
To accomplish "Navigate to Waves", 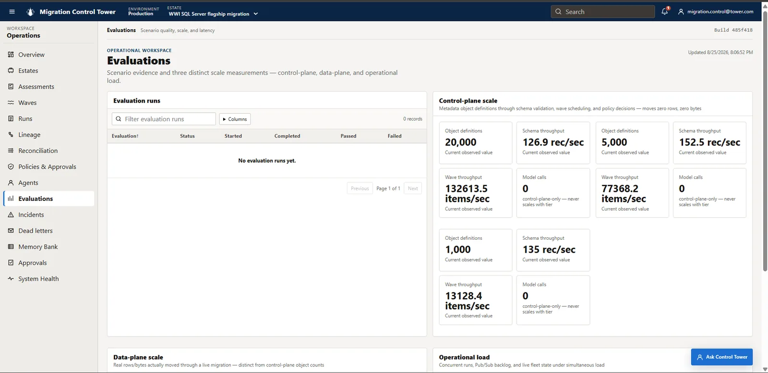I will point(49,103).
